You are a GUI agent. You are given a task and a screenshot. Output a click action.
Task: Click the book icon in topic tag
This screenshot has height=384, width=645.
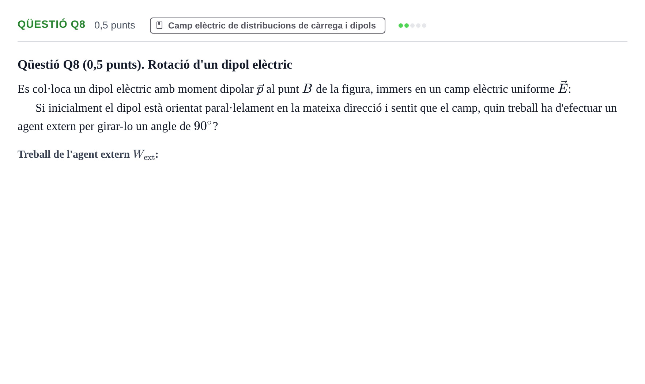(159, 26)
